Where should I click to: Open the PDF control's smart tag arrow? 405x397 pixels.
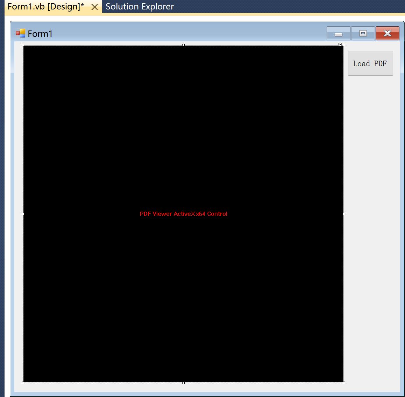pos(340,45)
